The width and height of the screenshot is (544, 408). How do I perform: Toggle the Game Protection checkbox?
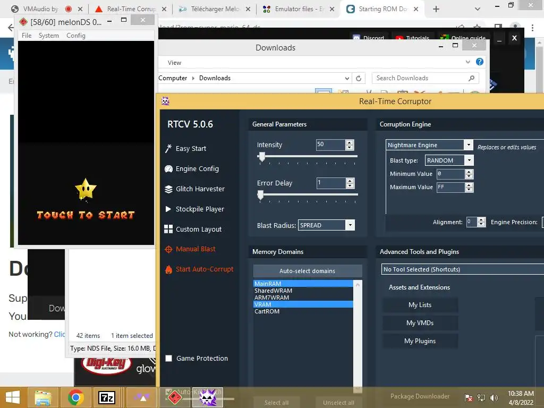[x=168, y=359]
